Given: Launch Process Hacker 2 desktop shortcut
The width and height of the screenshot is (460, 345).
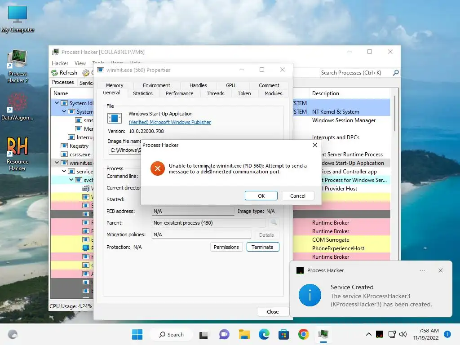Looking at the screenshot, I should tap(18, 66).
